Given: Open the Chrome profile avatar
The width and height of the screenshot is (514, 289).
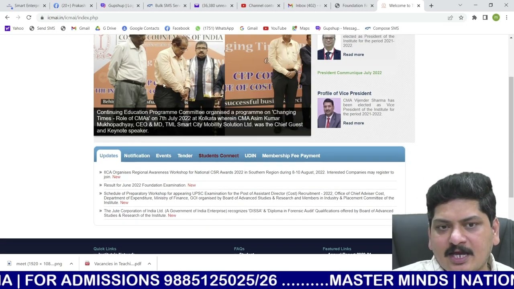Looking at the screenshot, I should [496, 18].
